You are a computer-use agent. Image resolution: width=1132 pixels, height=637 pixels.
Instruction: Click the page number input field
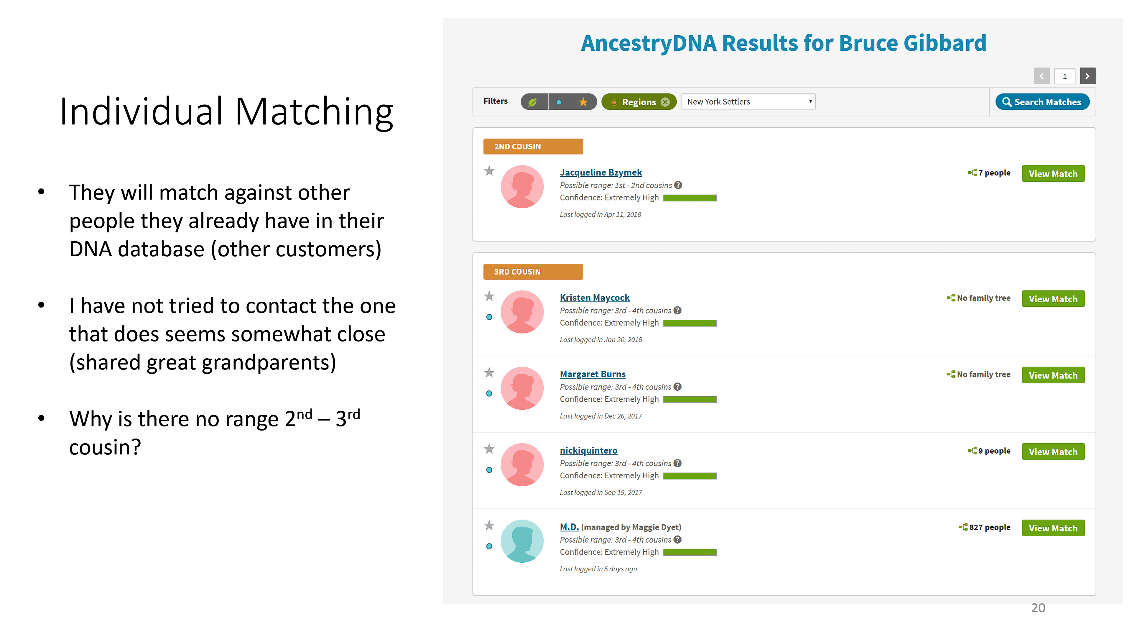click(x=1064, y=76)
